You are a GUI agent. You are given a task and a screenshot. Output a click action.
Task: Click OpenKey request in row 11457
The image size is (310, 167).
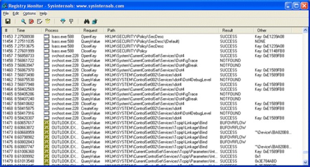(x=89, y=56)
